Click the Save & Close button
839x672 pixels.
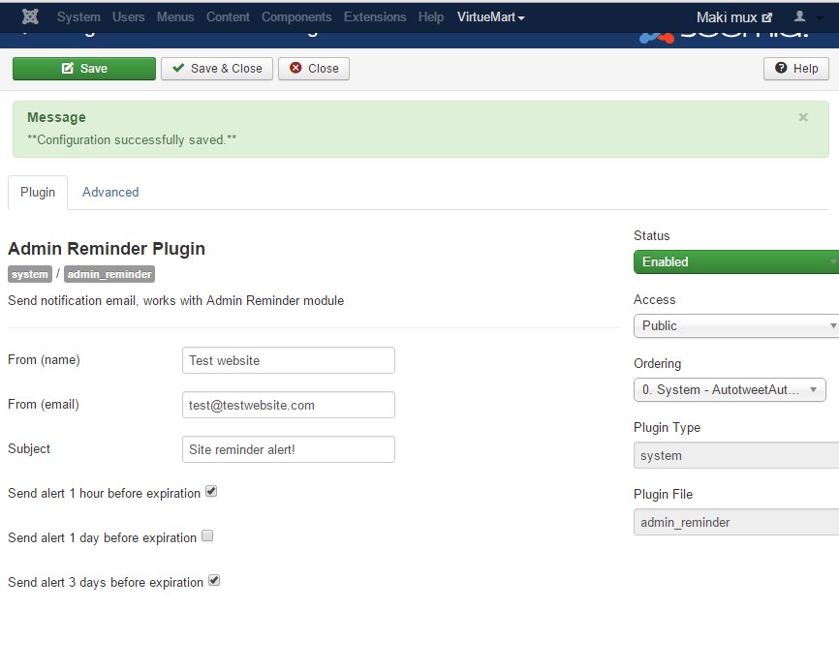(x=217, y=69)
